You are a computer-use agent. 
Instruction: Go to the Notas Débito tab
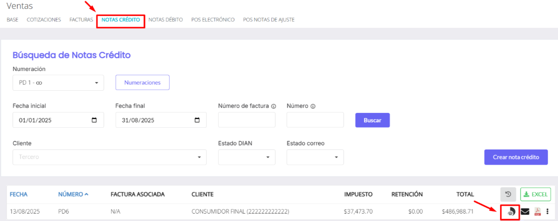[165, 20]
